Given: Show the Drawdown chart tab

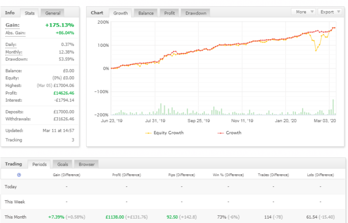Looking at the screenshot, I should coord(195,13).
